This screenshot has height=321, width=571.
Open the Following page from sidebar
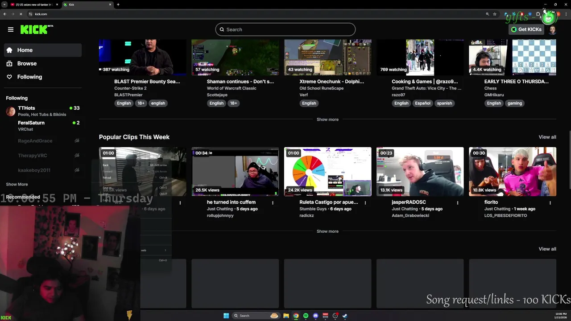[x=43, y=77]
